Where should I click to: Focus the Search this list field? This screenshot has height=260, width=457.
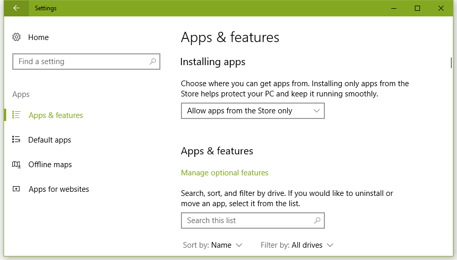coord(253,221)
